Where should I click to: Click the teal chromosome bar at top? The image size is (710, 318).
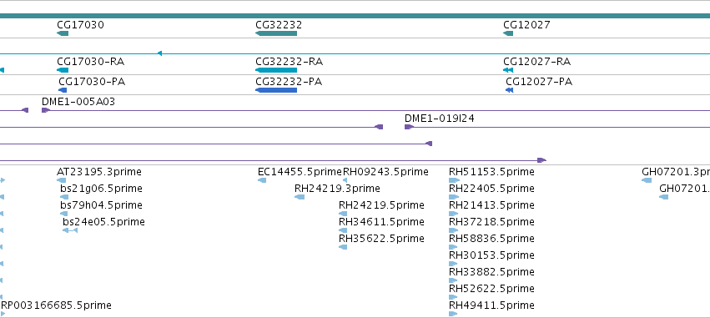tap(355, 16)
